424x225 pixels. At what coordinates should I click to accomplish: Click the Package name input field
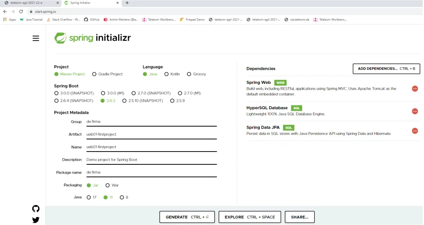[x=151, y=172]
